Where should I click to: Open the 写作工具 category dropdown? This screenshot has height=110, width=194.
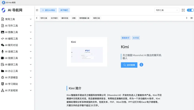tap(167, 10)
